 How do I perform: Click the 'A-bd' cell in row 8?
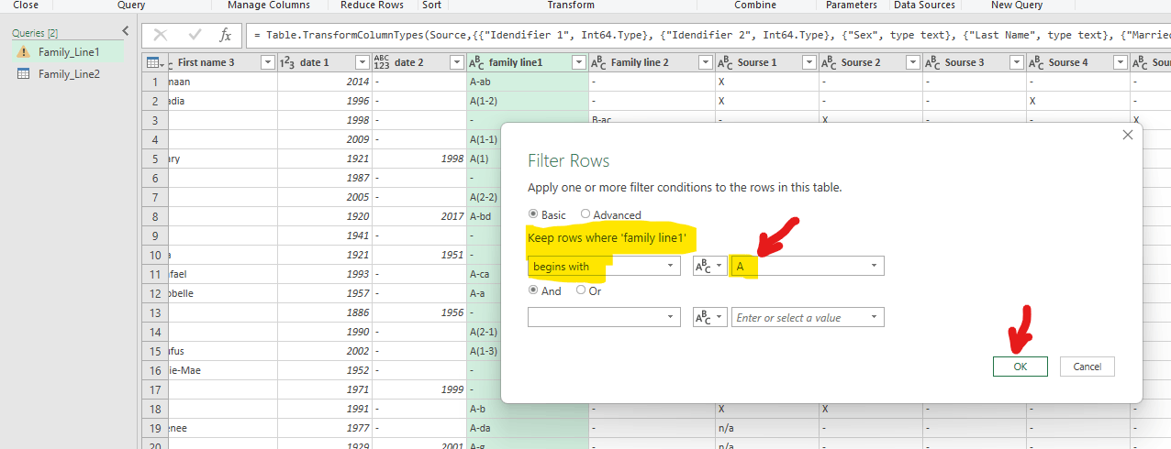click(x=484, y=216)
